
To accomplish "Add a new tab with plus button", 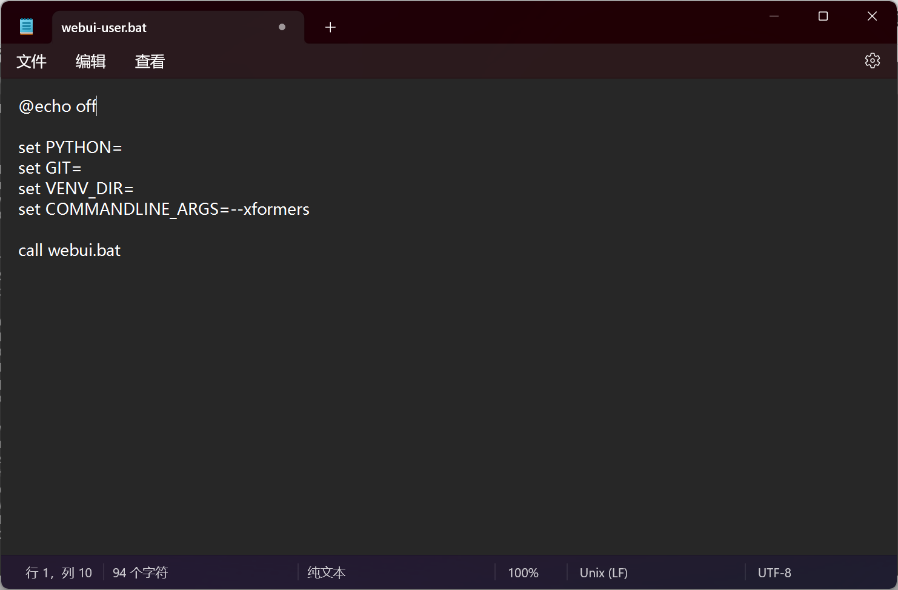I will coord(330,27).
